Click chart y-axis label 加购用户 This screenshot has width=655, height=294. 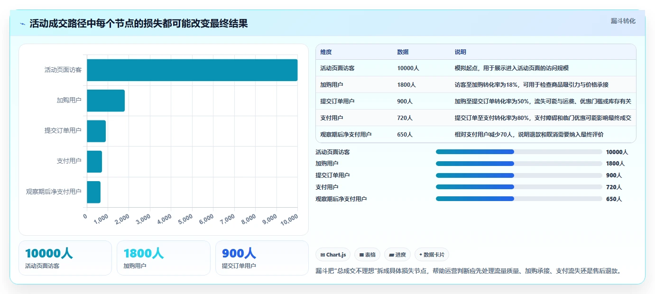69,100
